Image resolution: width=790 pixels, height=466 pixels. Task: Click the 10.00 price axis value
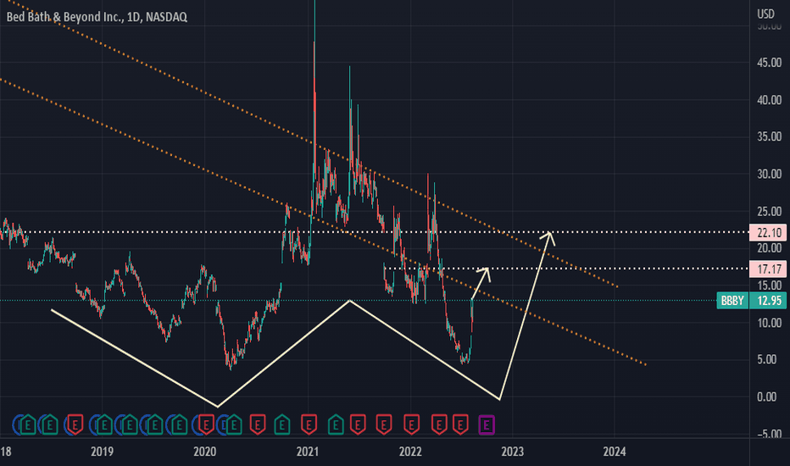[770, 323]
